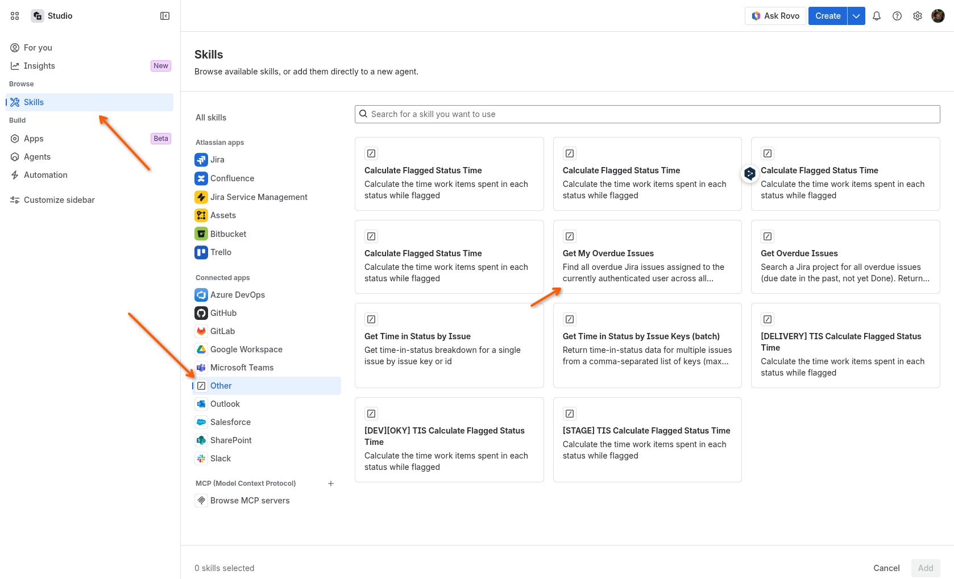Click the Create button
This screenshot has height=579, width=954.
[x=828, y=16]
